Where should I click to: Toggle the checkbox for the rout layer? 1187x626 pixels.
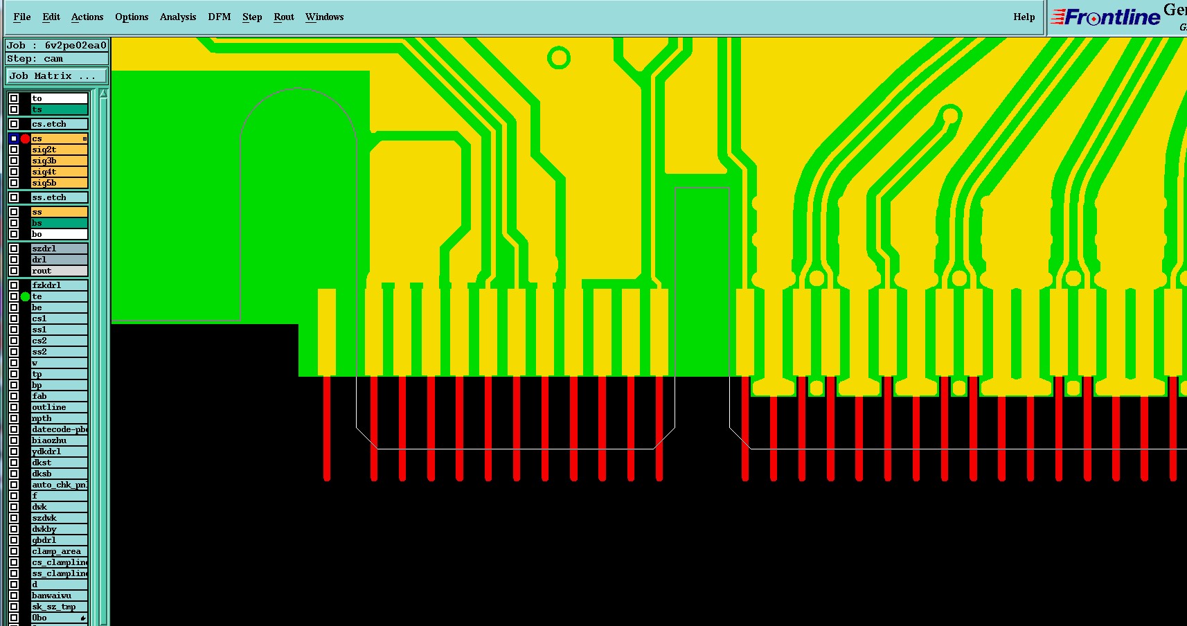(x=14, y=271)
